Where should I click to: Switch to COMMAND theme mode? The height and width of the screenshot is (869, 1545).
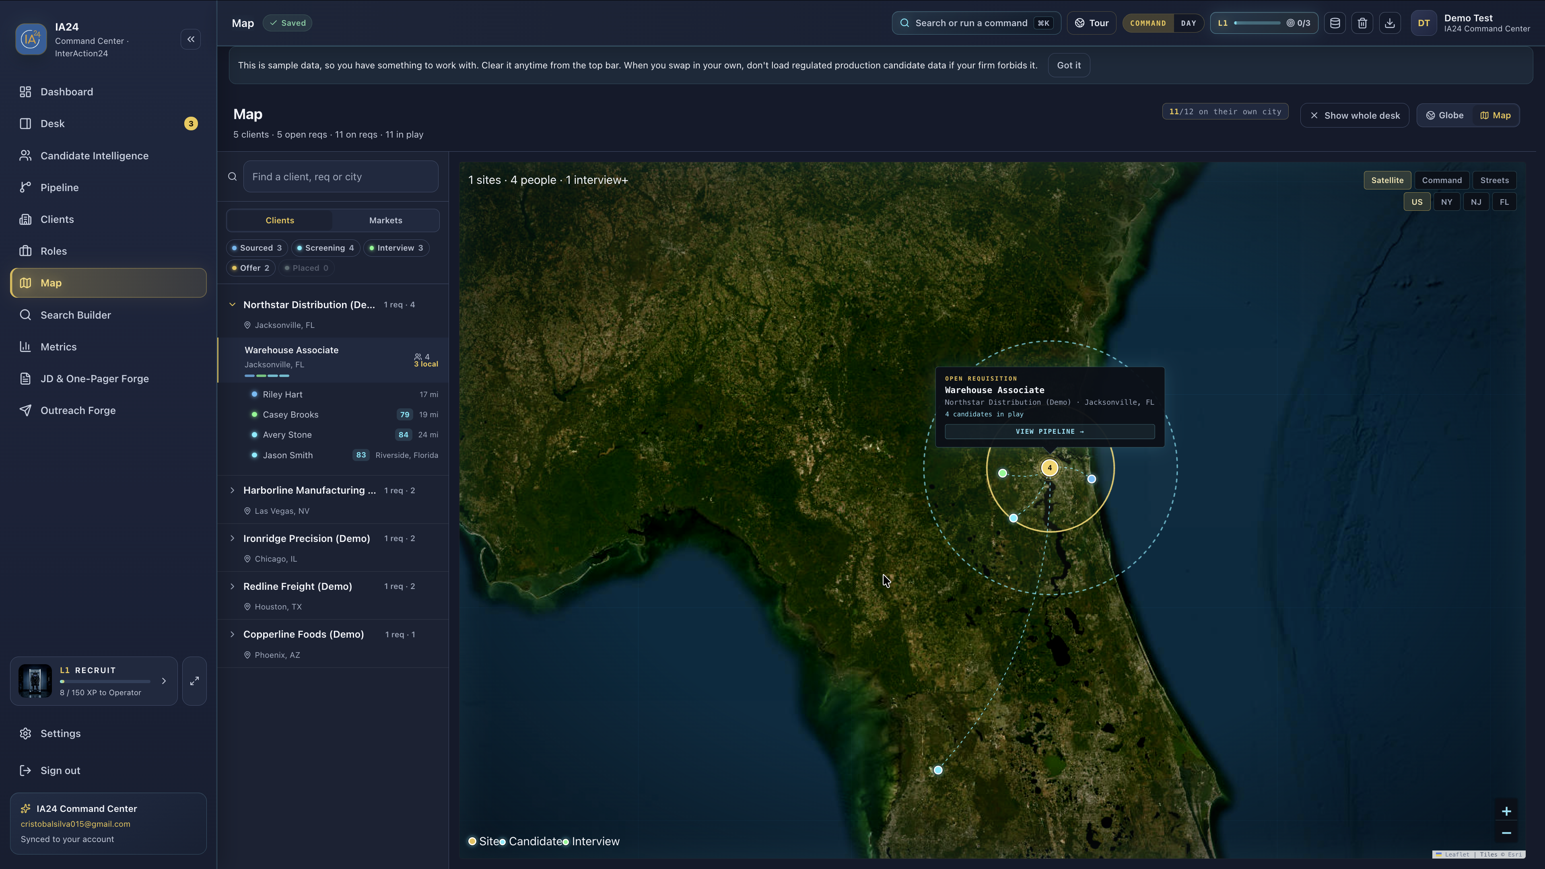[x=1148, y=23]
